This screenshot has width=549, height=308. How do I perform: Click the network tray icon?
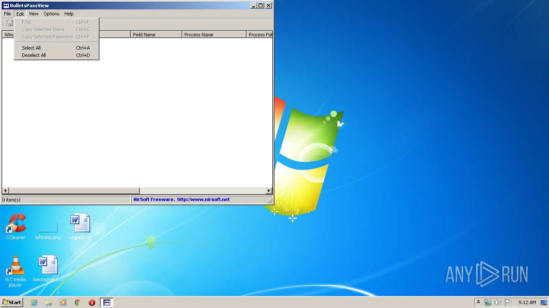(x=488, y=302)
